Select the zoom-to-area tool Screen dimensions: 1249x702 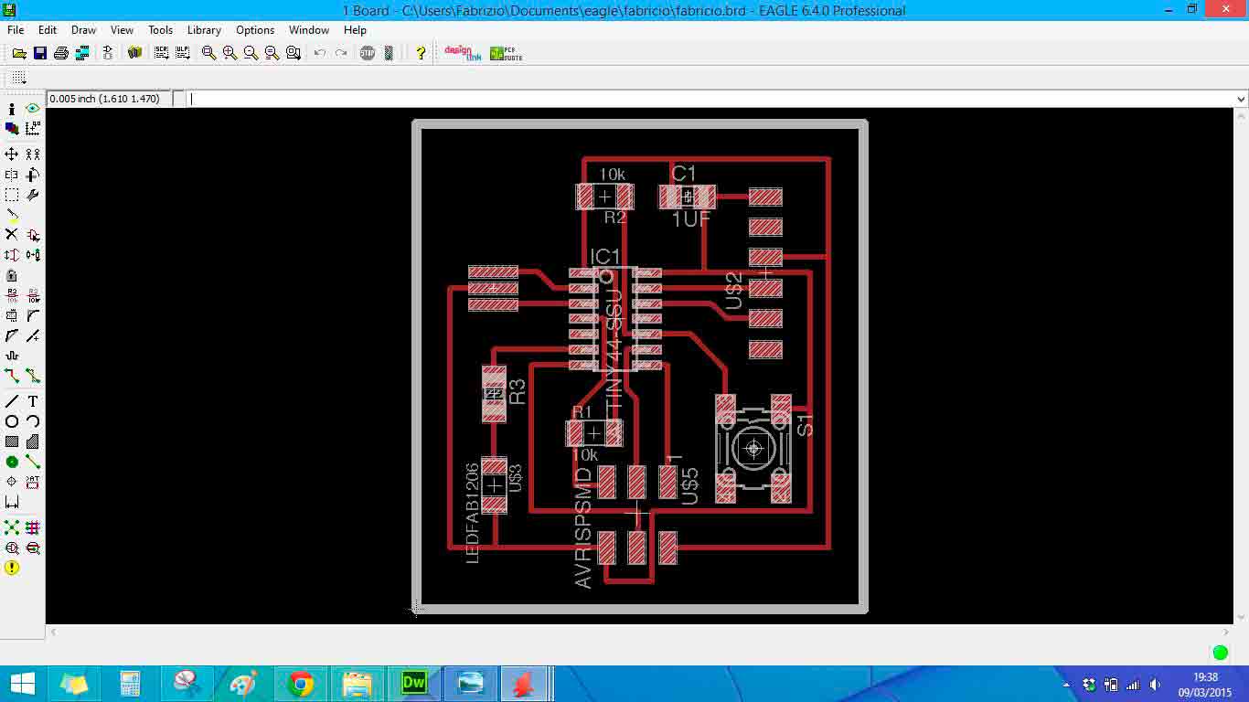[293, 53]
